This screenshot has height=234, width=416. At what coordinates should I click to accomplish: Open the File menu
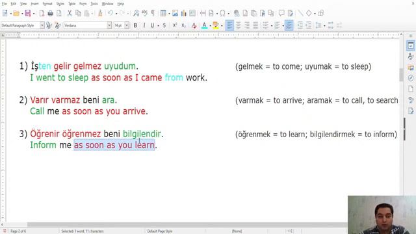coord(5,4)
